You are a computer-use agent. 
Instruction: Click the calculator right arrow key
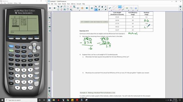(38, 48)
